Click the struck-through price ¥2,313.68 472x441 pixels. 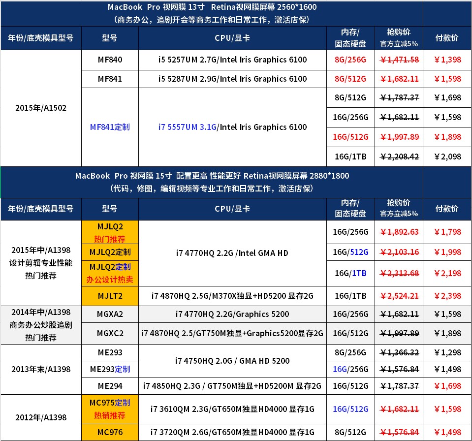[x=399, y=273]
